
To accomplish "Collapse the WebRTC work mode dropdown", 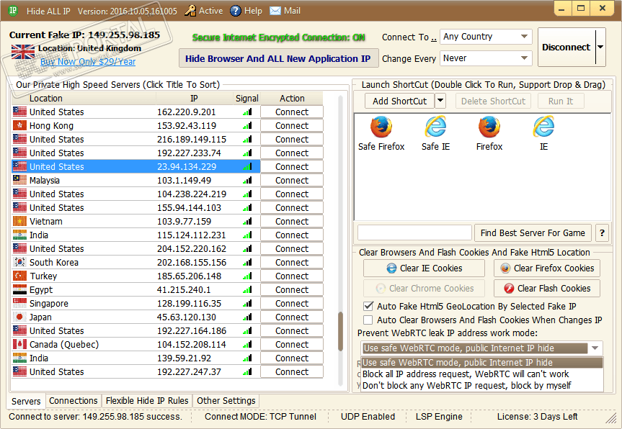I will [595, 348].
